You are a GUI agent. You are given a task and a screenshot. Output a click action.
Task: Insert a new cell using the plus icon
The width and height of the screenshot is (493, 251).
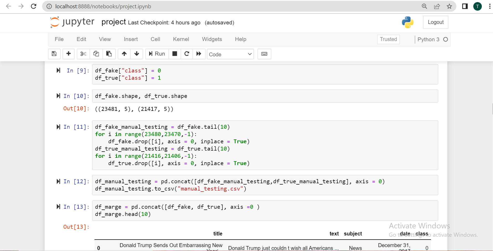[x=69, y=54]
